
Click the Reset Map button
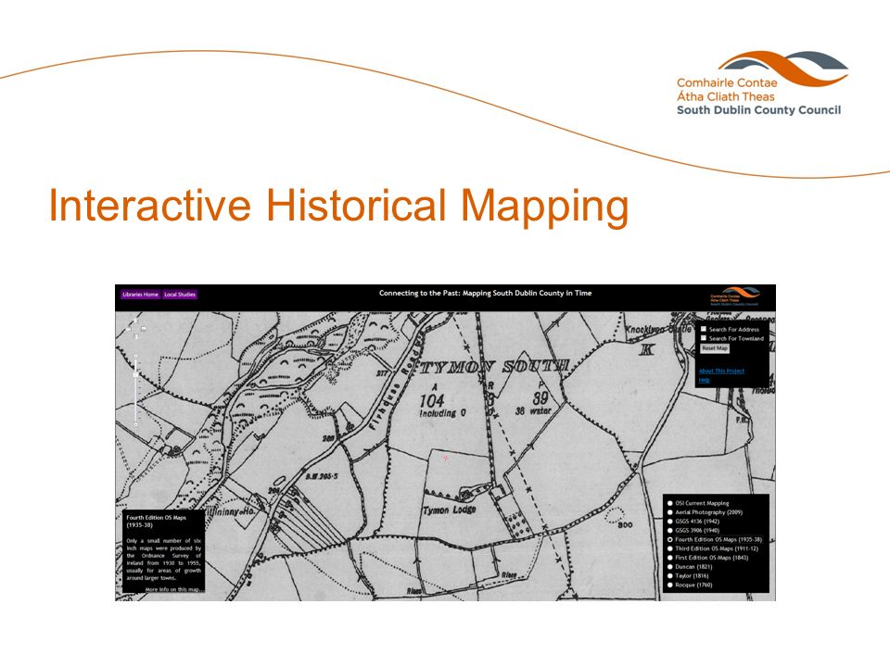(x=715, y=348)
